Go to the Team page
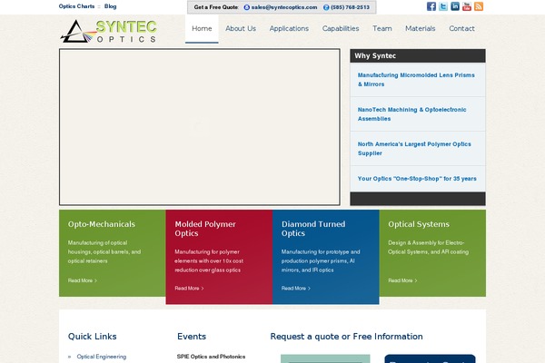This screenshot has width=545, height=363. click(382, 28)
